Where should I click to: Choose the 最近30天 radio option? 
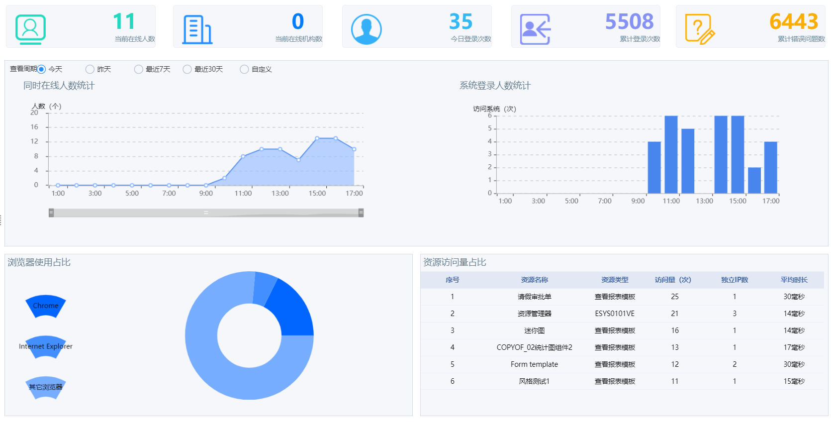point(187,69)
